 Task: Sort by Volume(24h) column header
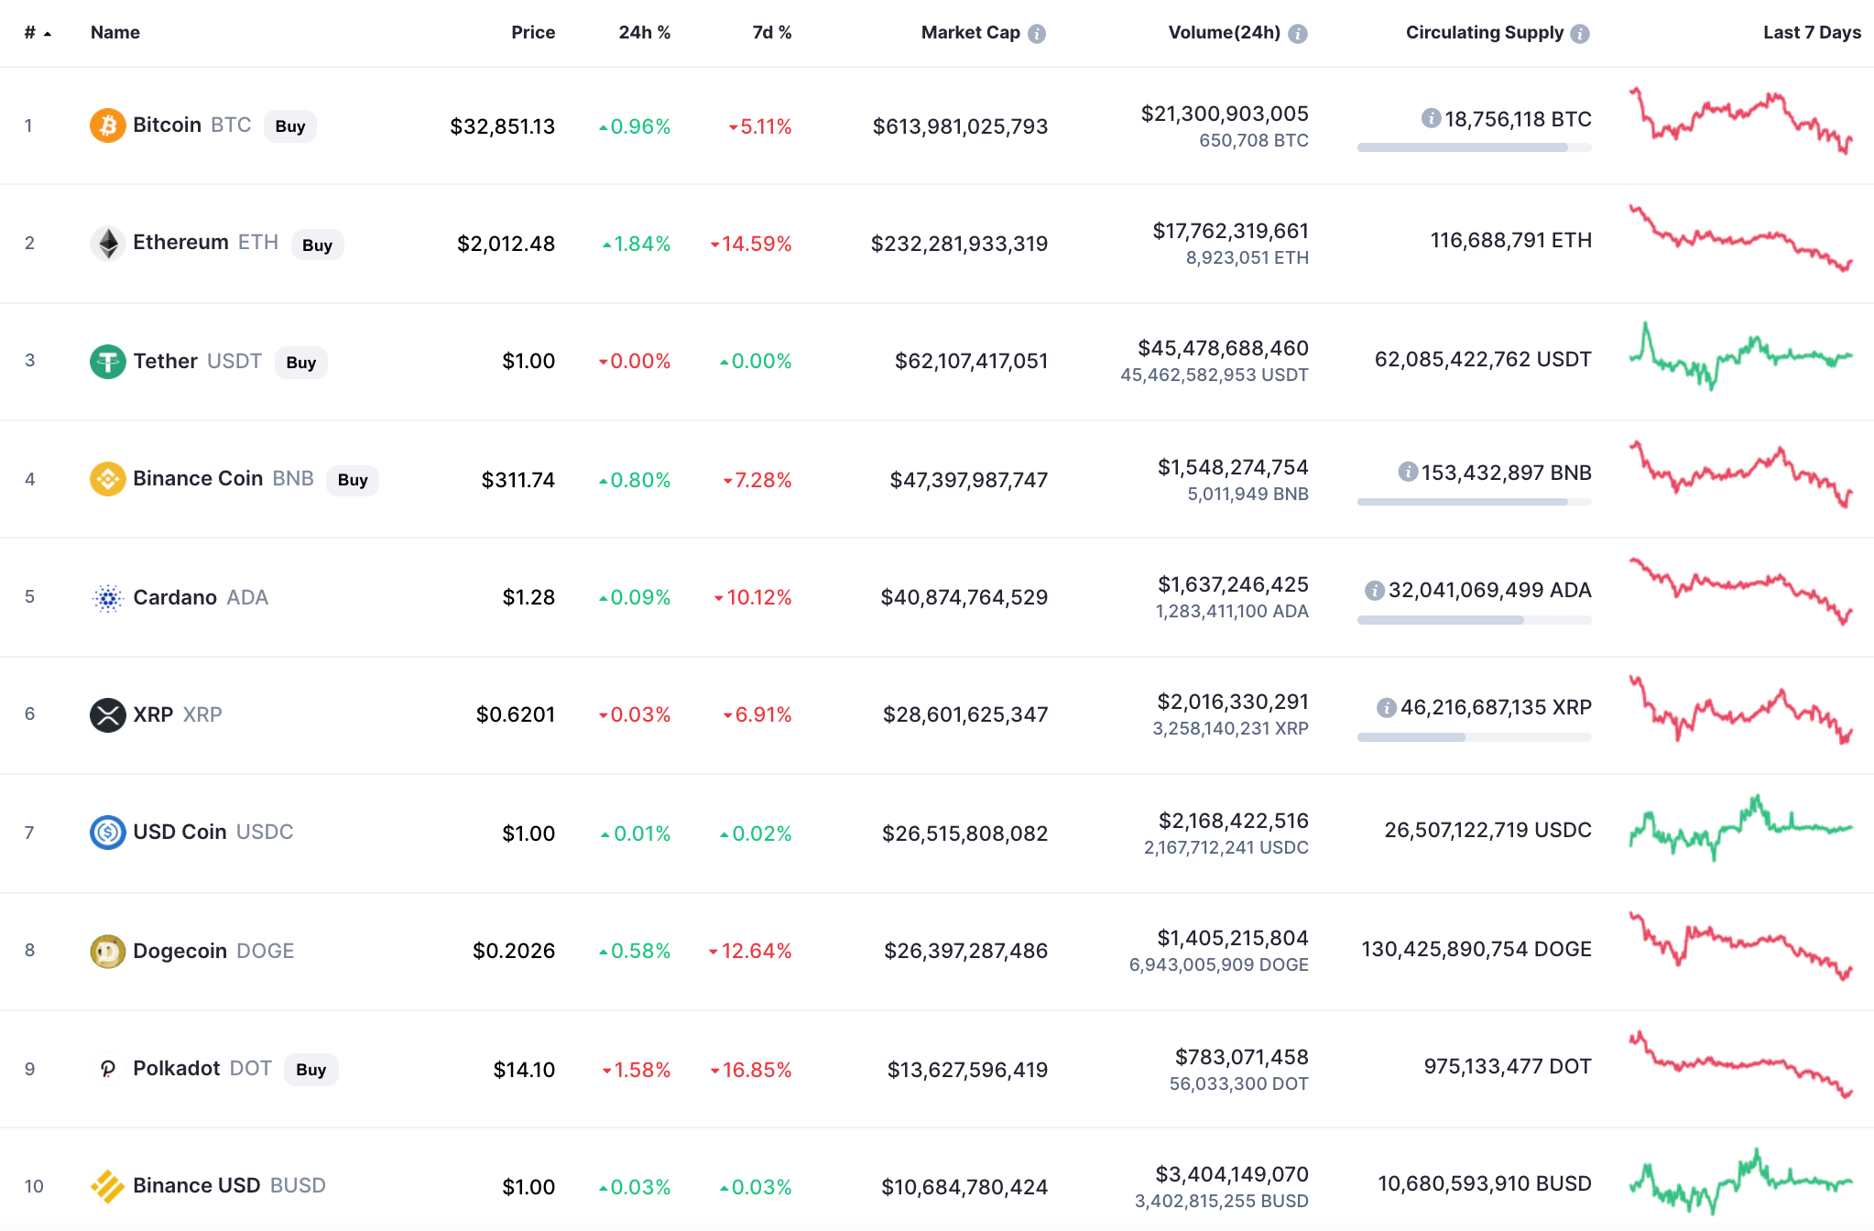point(1225,32)
